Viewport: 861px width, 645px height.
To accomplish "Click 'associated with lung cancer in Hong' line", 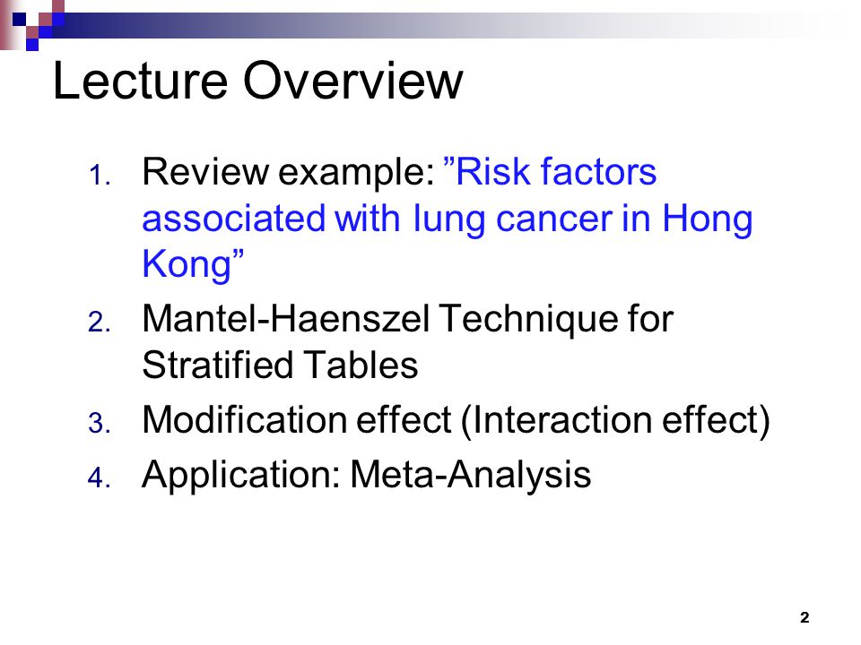I will click(447, 219).
